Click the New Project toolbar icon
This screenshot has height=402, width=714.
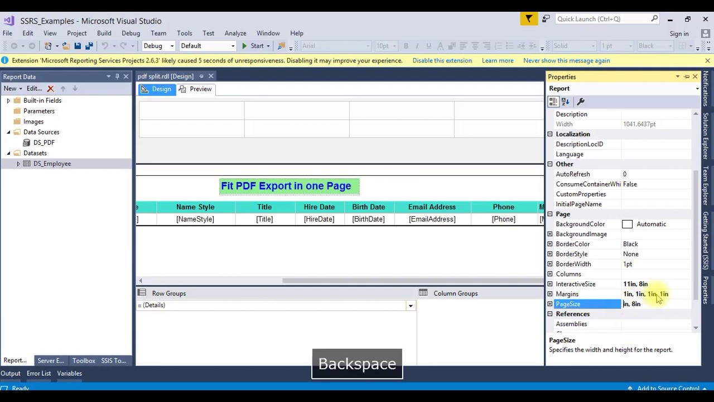[49, 46]
